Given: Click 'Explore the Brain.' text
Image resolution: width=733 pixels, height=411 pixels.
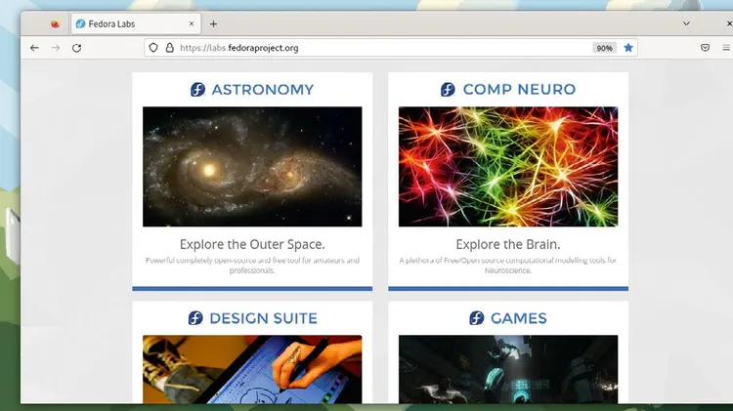Looking at the screenshot, I should (x=508, y=244).
